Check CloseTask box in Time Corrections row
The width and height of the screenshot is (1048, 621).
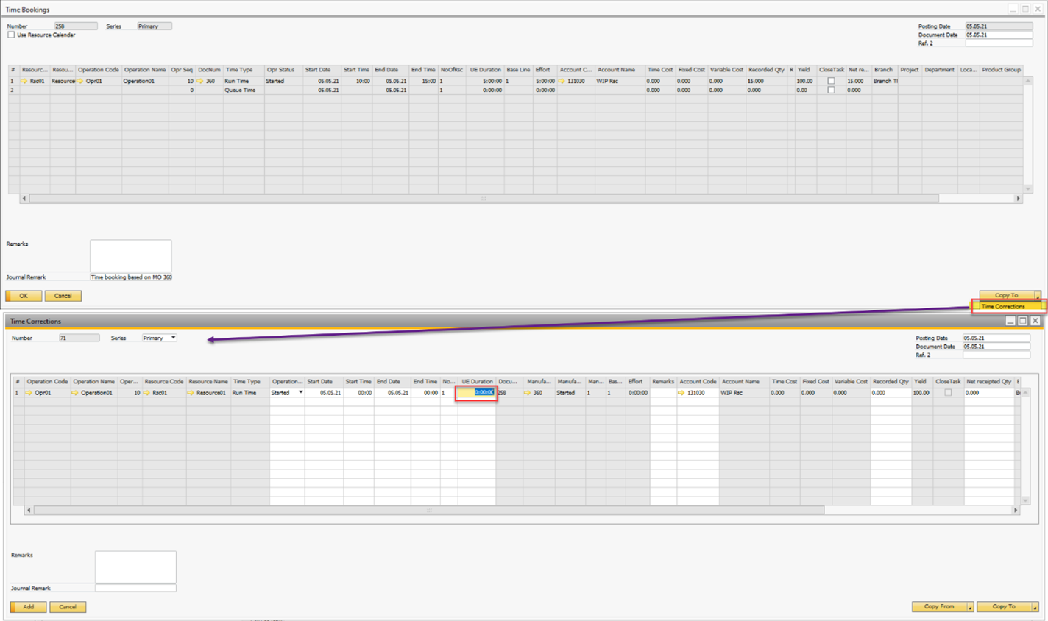(948, 393)
